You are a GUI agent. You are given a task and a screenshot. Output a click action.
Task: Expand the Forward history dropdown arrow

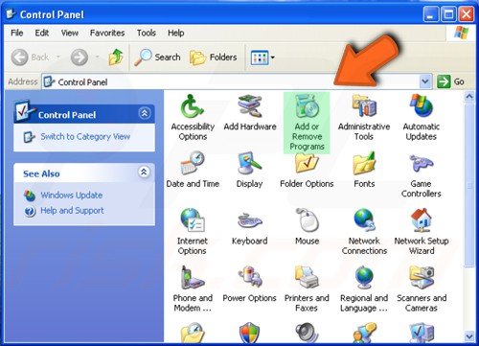[x=97, y=58]
